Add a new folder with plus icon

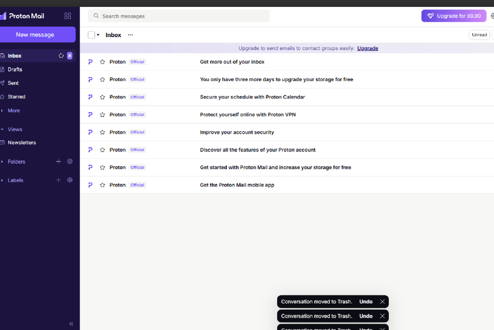[x=58, y=161]
